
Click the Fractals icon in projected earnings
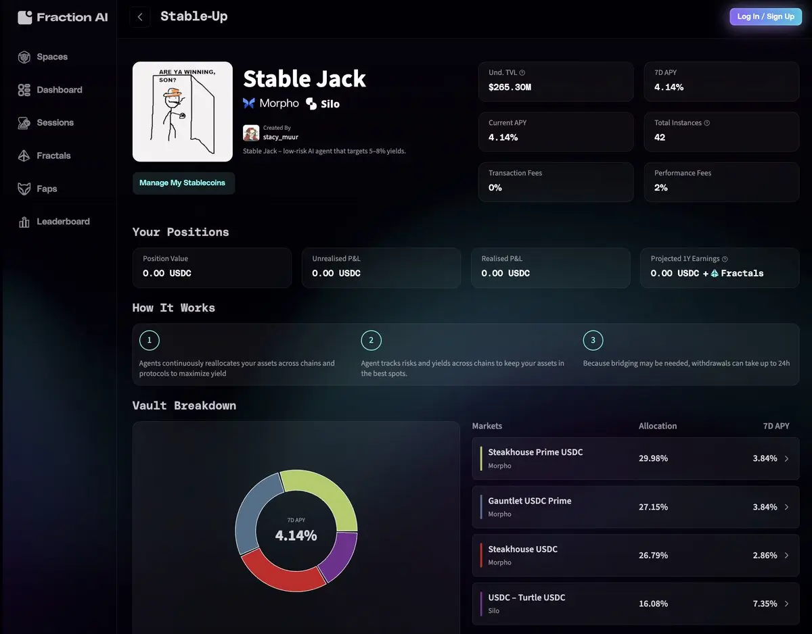714,274
